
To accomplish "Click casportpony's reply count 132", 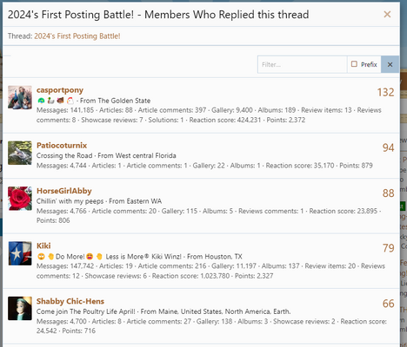I will click(385, 93).
